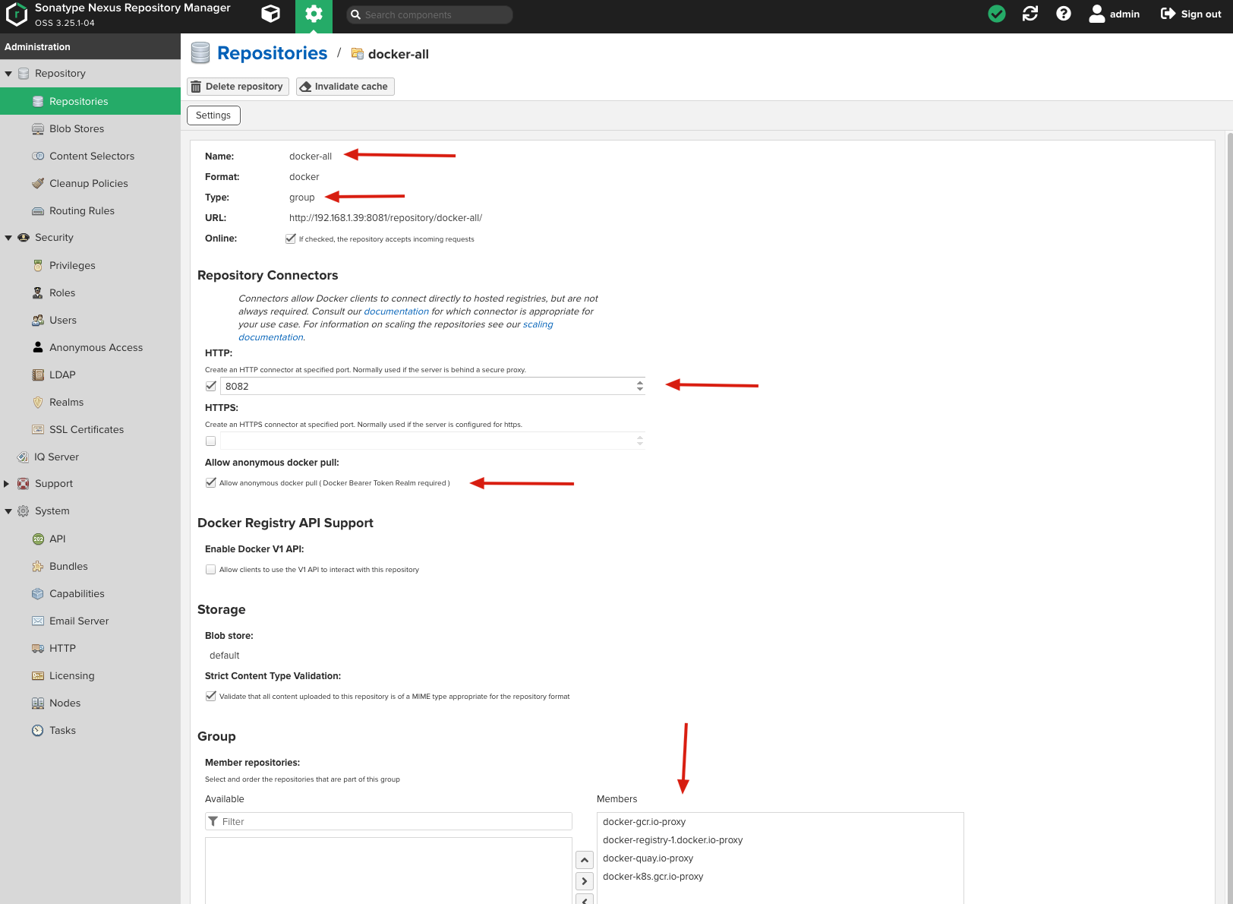Open the scaling documentation link

click(x=538, y=324)
